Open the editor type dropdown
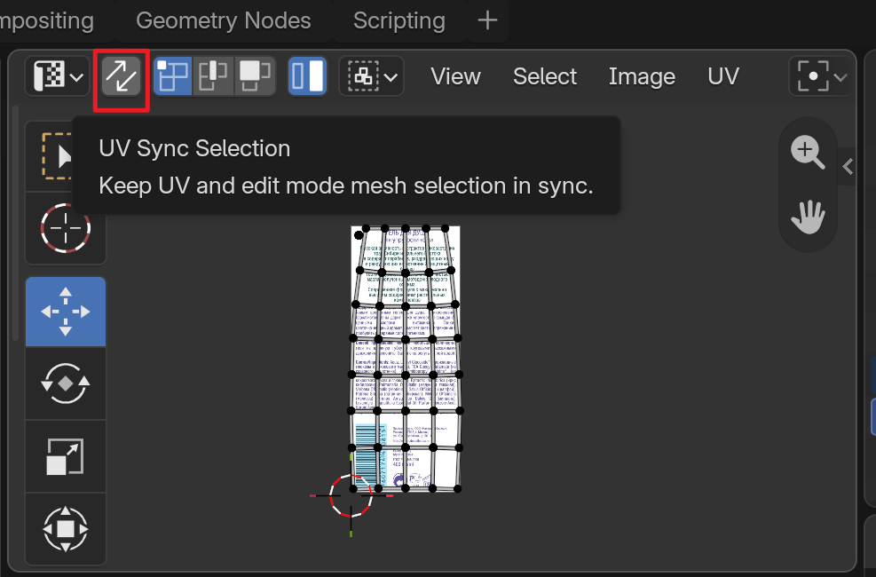 58,76
